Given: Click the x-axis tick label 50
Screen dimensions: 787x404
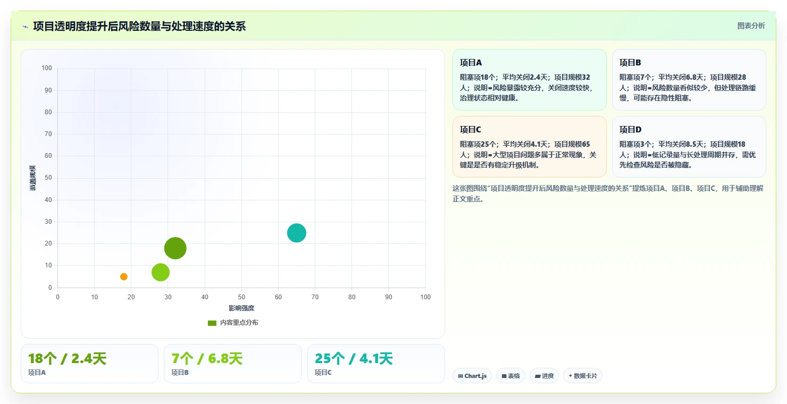Looking at the screenshot, I should tap(241, 297).
